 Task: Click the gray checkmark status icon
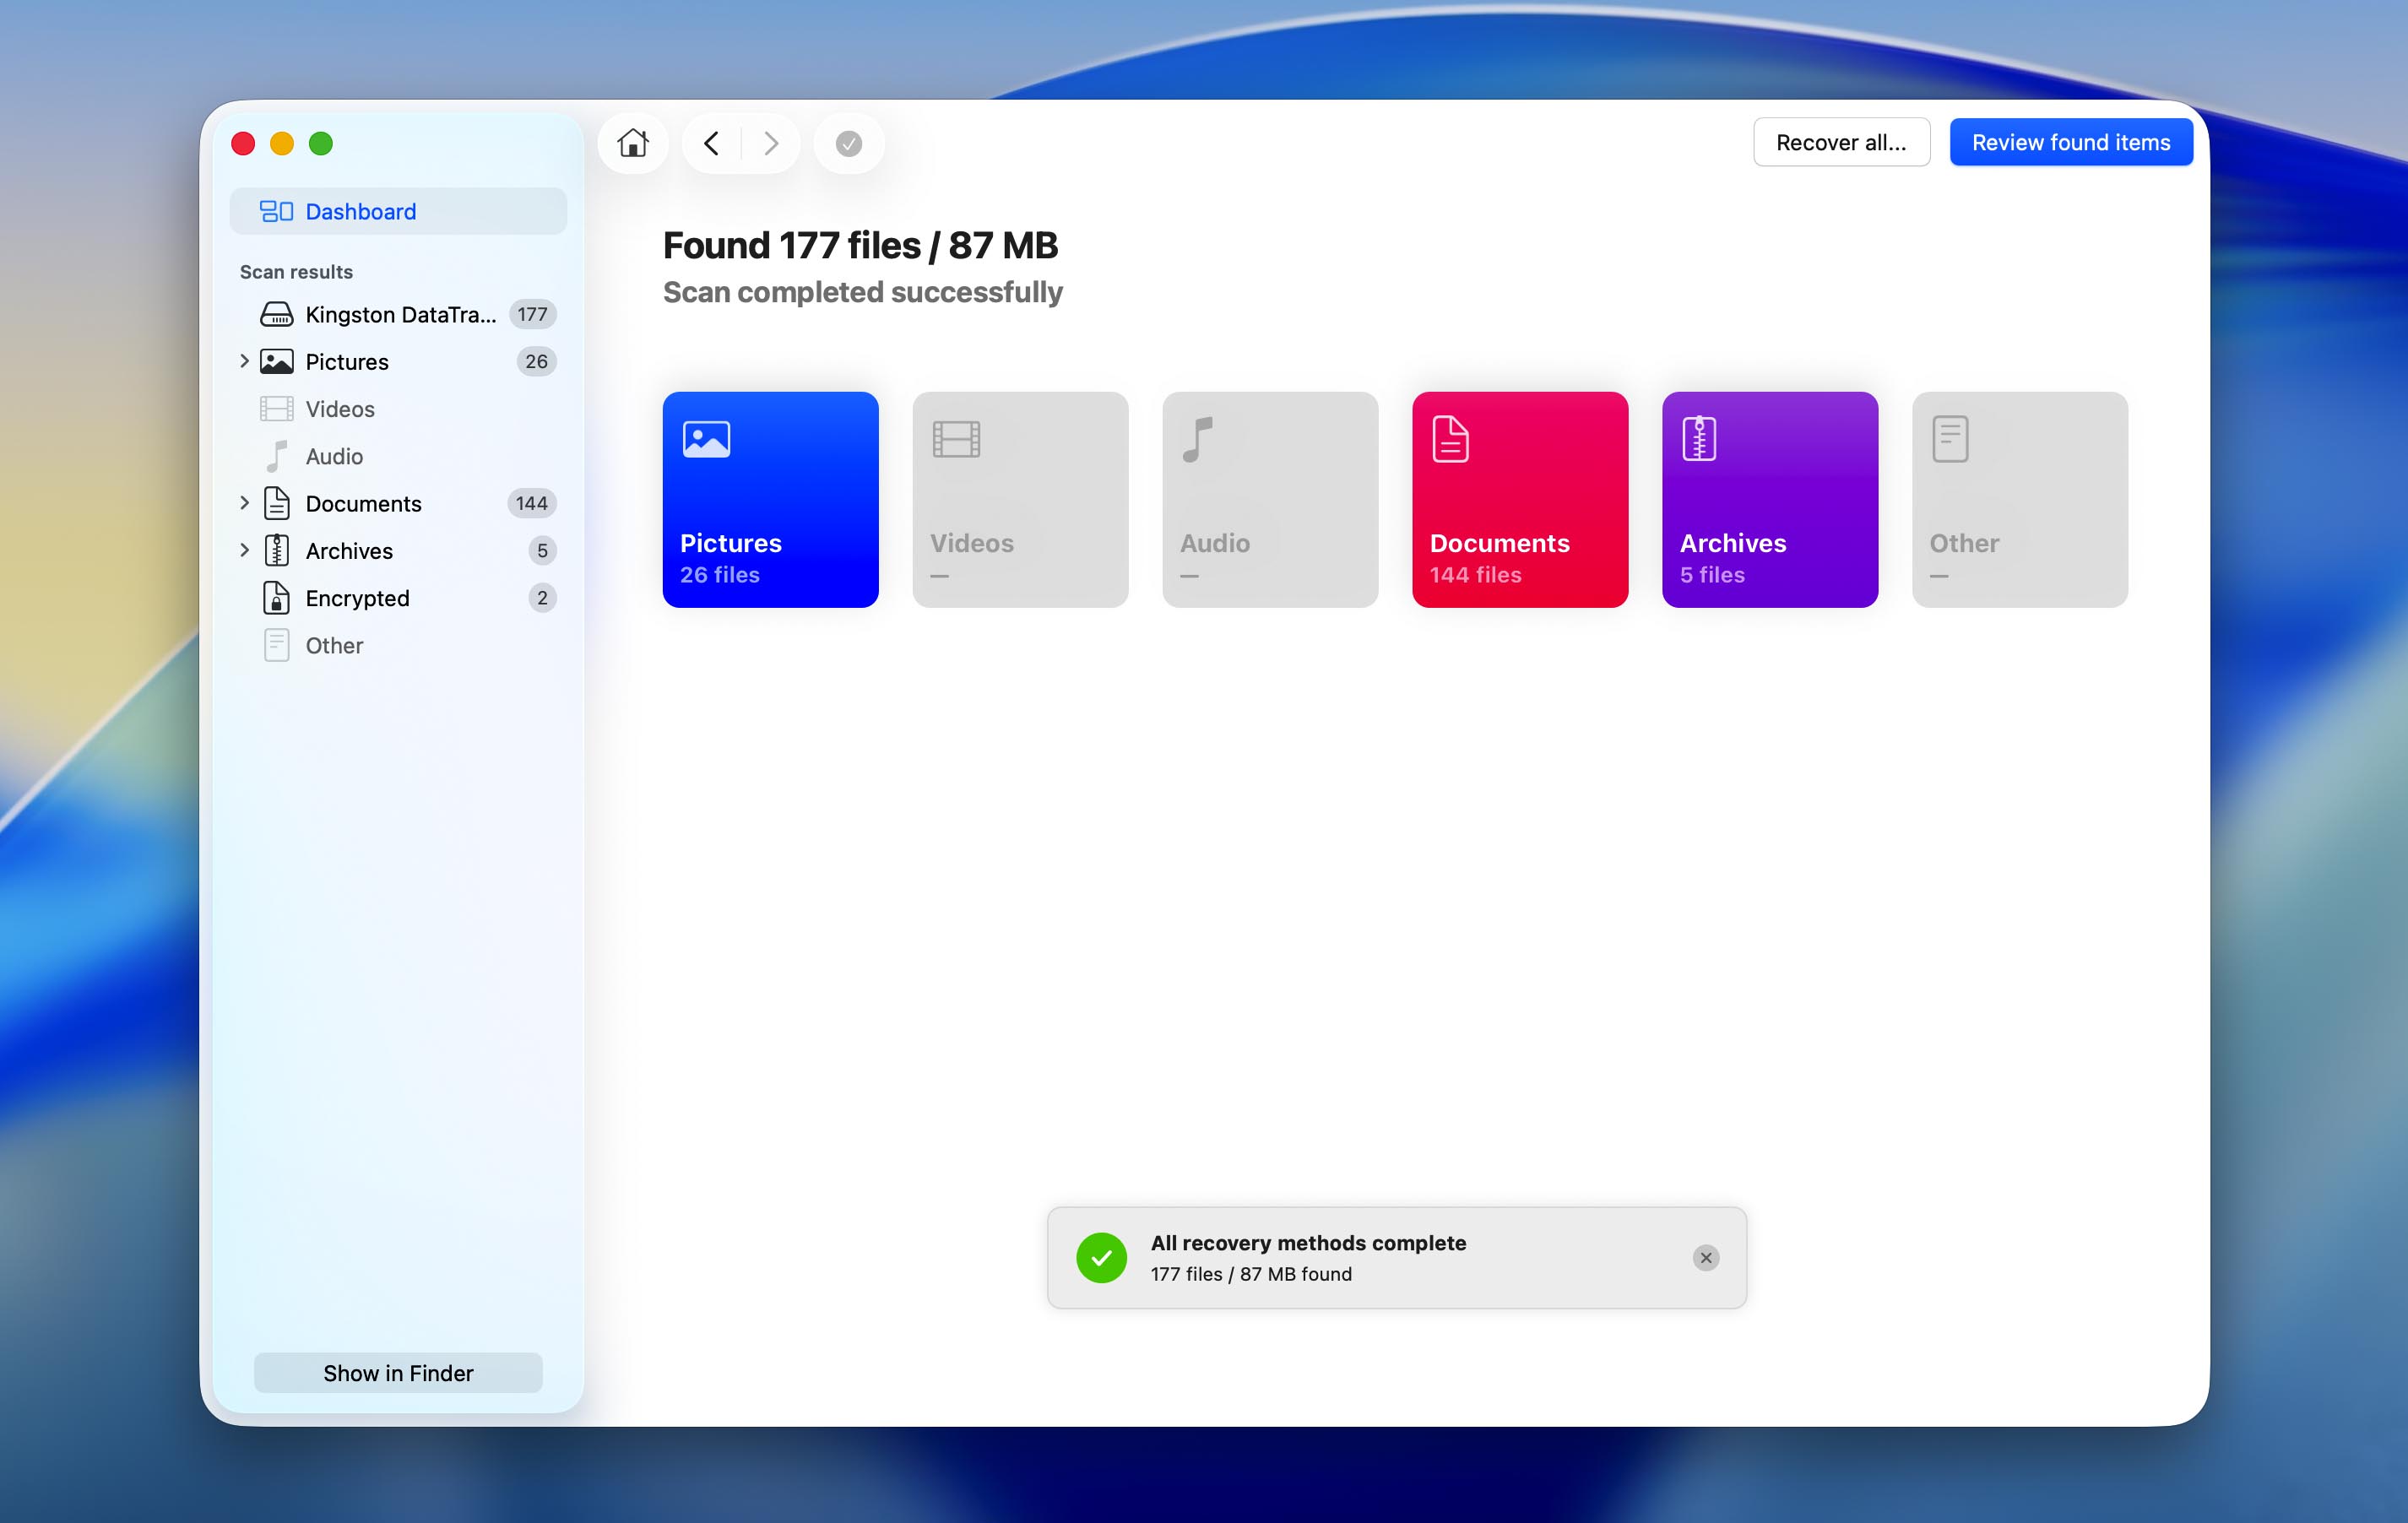point(848,144)
